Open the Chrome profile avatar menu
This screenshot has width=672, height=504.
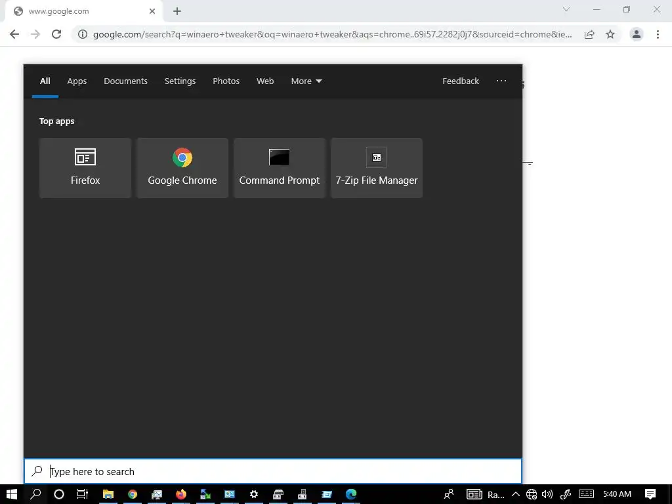(637, 34)
